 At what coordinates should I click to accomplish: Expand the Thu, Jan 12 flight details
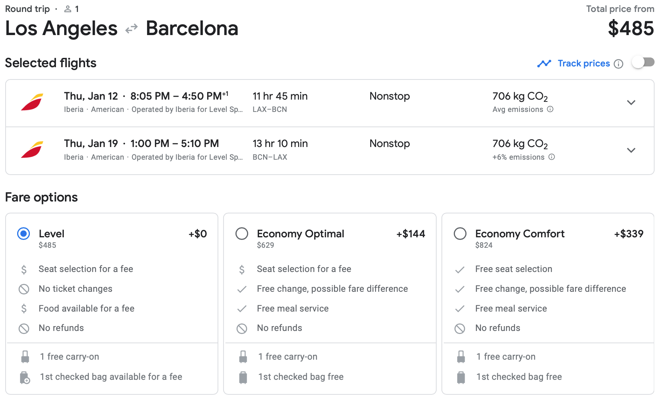pyautogui.click(x=631, y=103)
